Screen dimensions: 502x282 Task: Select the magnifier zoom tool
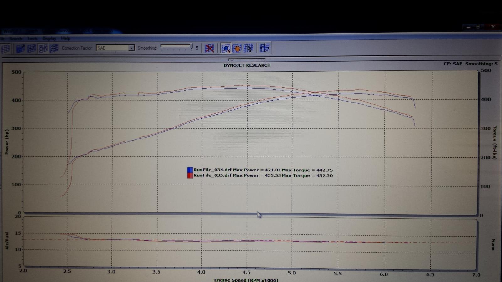(226, 48)
